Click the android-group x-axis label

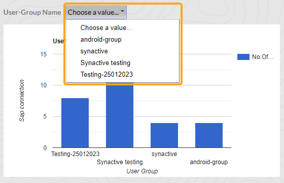pos(208,162)
